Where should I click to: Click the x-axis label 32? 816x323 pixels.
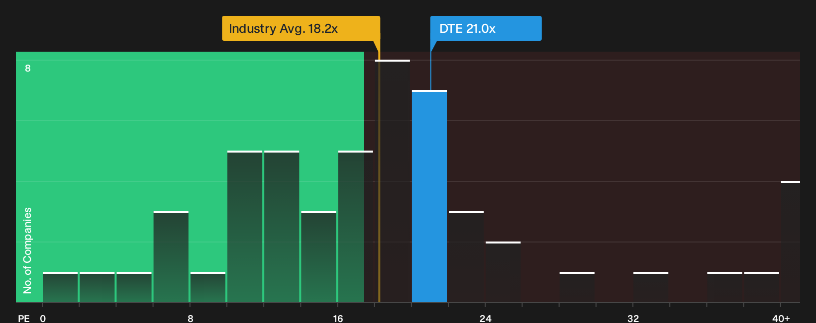click(x=633, y=319)
